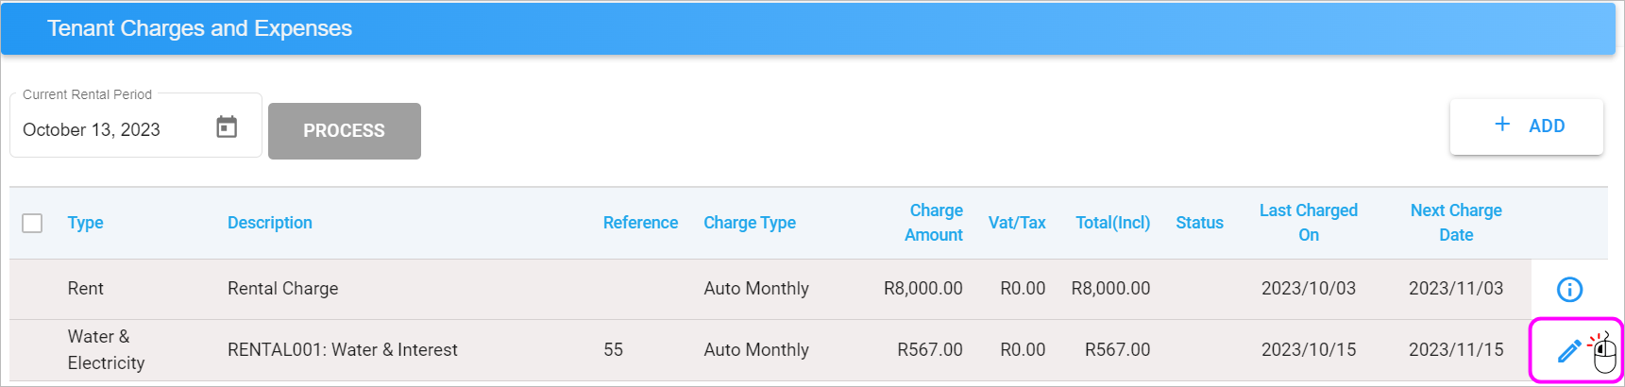Click the ADD button label
Screen dimensions: 1625x387
(1547, 126)
